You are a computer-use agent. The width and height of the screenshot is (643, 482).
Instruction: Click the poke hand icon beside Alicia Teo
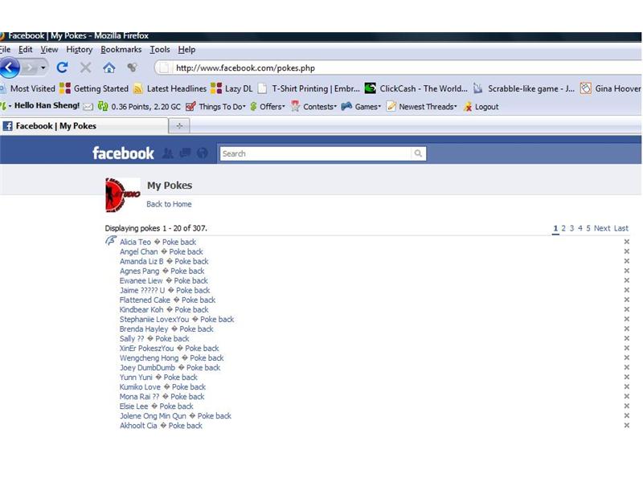pos(110,241)
